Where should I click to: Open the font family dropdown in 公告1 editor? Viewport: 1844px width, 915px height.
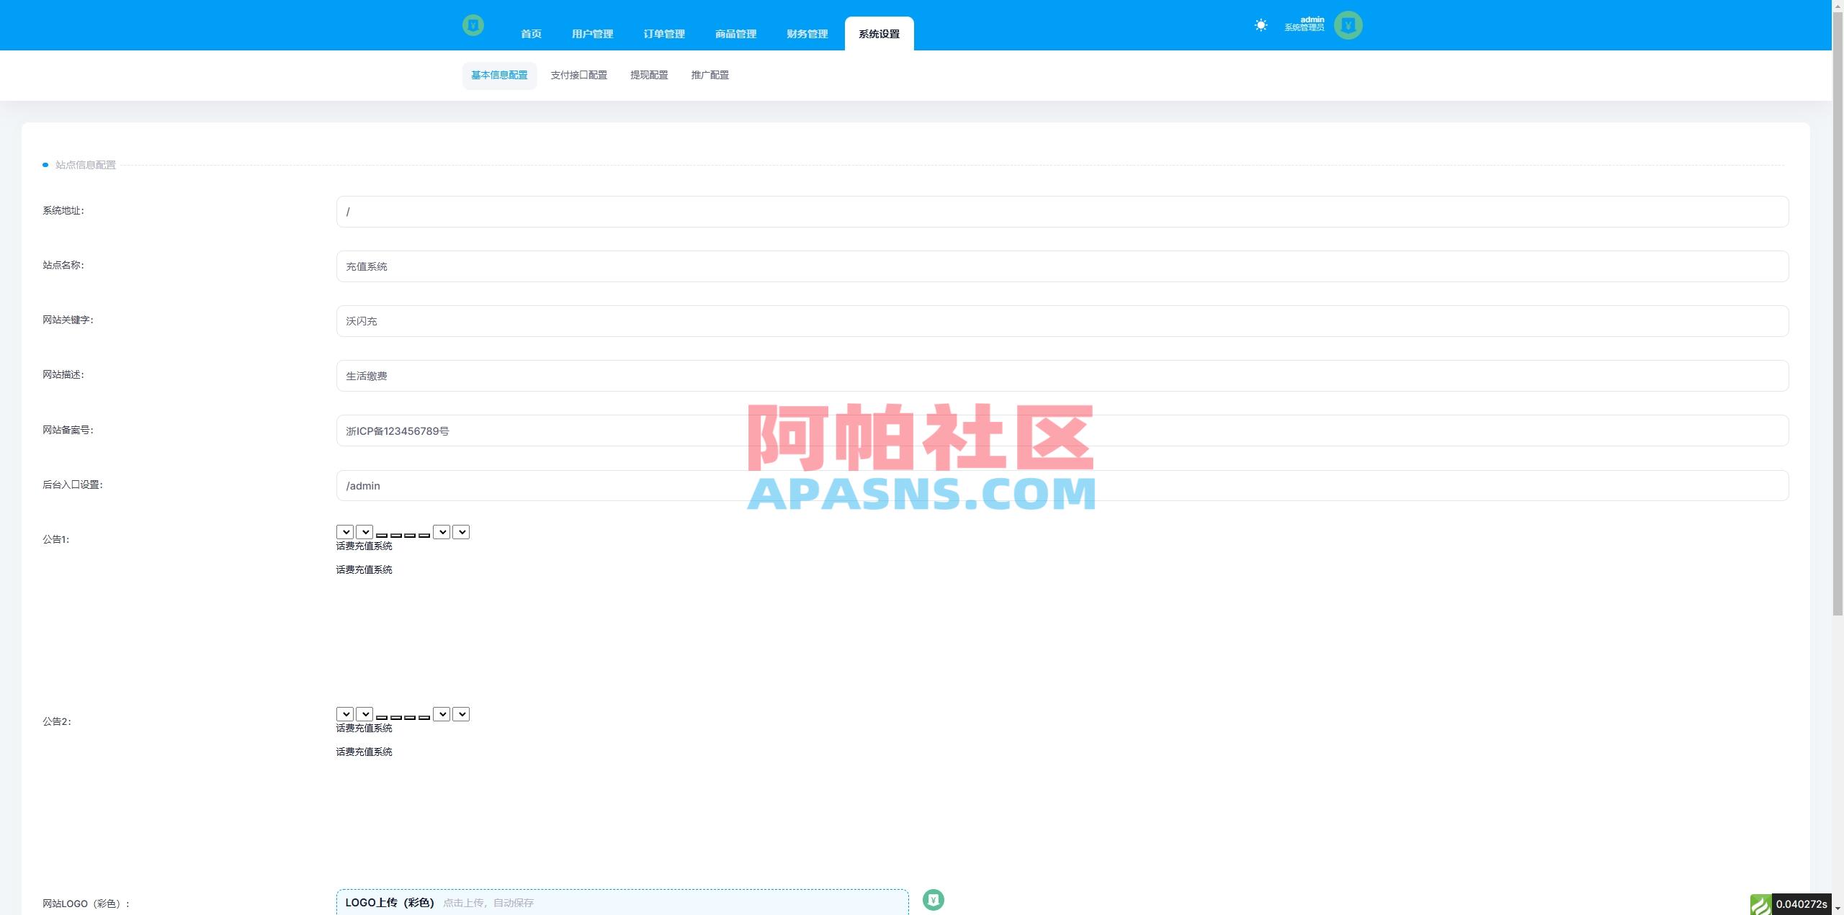tap(345, 532)
